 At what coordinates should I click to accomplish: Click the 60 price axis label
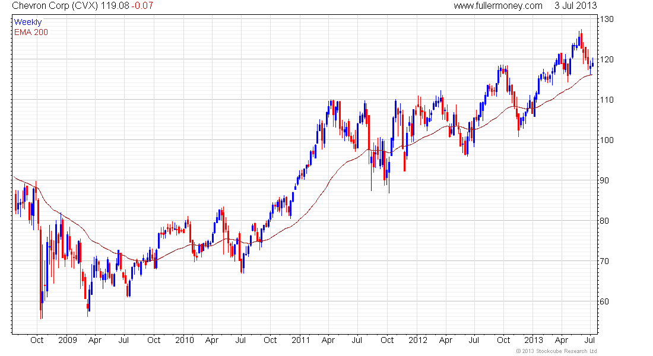[605, 302]
